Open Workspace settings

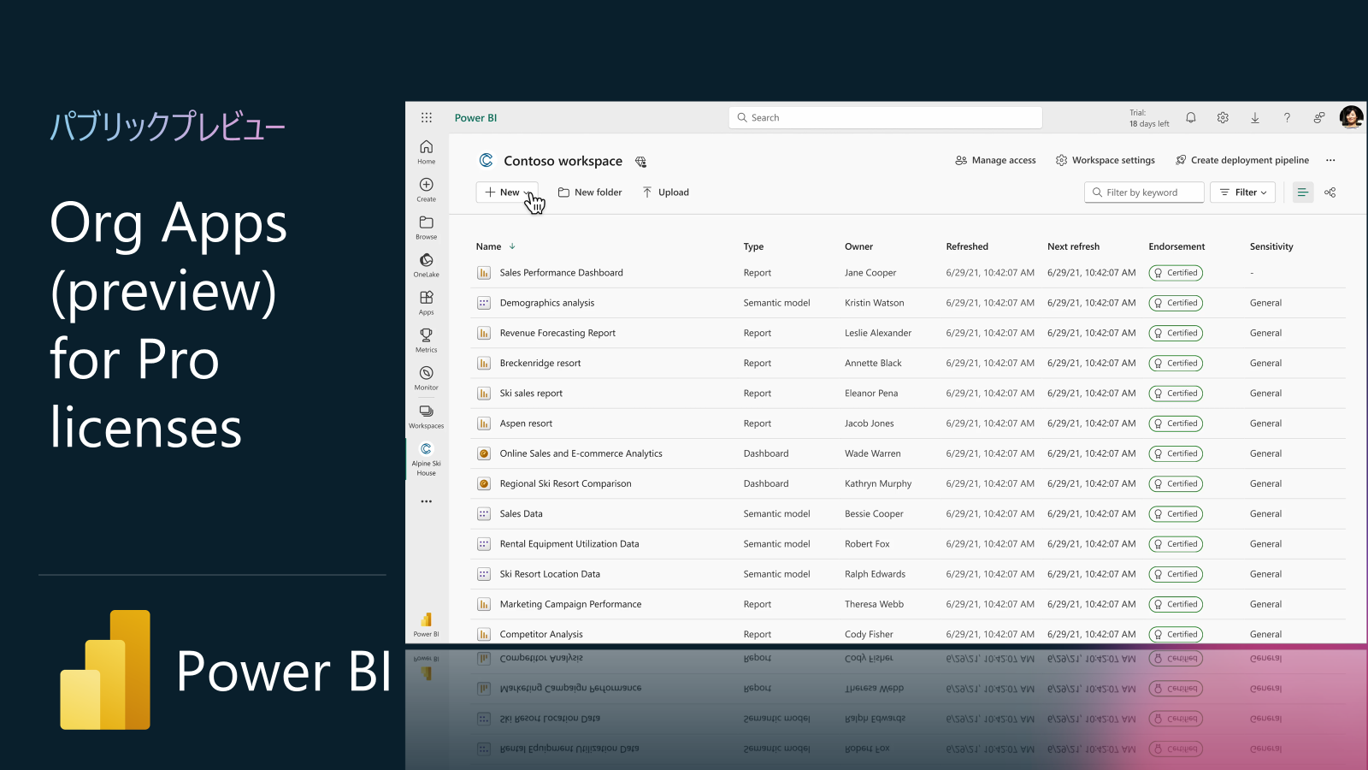tap(1105, 160)
